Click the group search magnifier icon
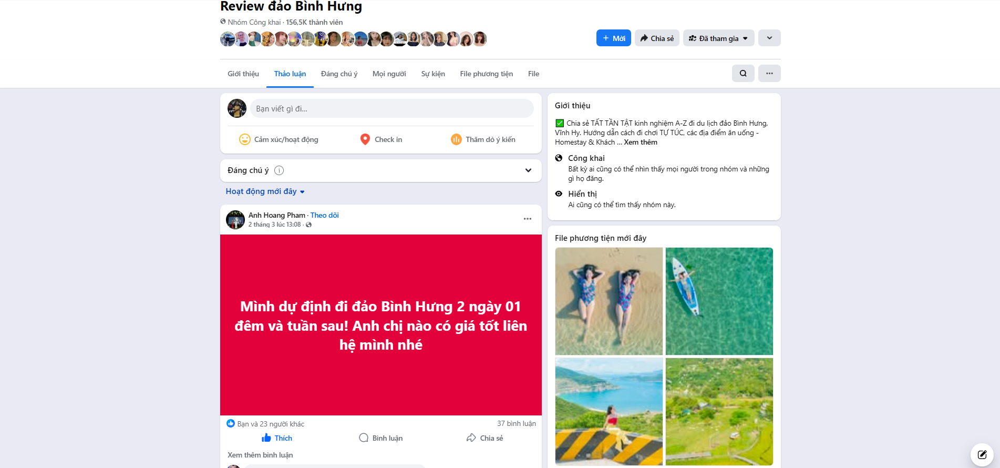1000x468 pixels. [x=743, y=74]
